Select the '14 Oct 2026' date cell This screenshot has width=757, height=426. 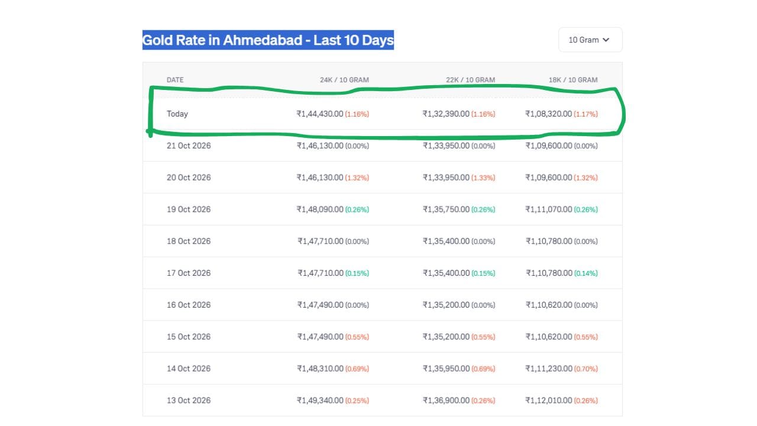pos(189,369)
